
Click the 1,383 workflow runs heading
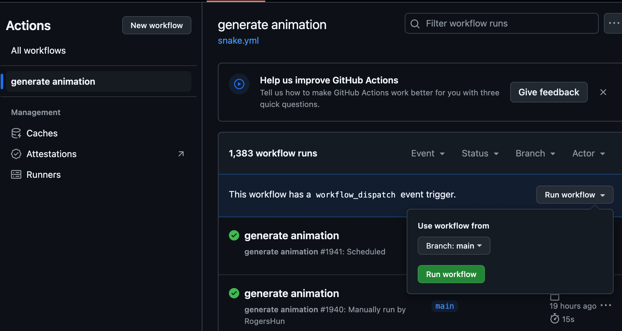point(273,153)
